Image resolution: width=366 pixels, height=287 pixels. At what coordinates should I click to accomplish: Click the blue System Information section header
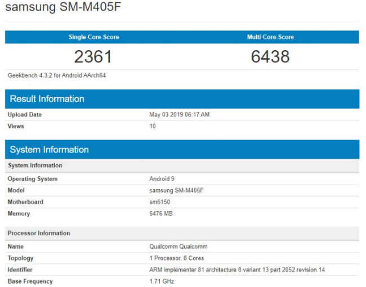pyautogui.click(x=182, y=150)
